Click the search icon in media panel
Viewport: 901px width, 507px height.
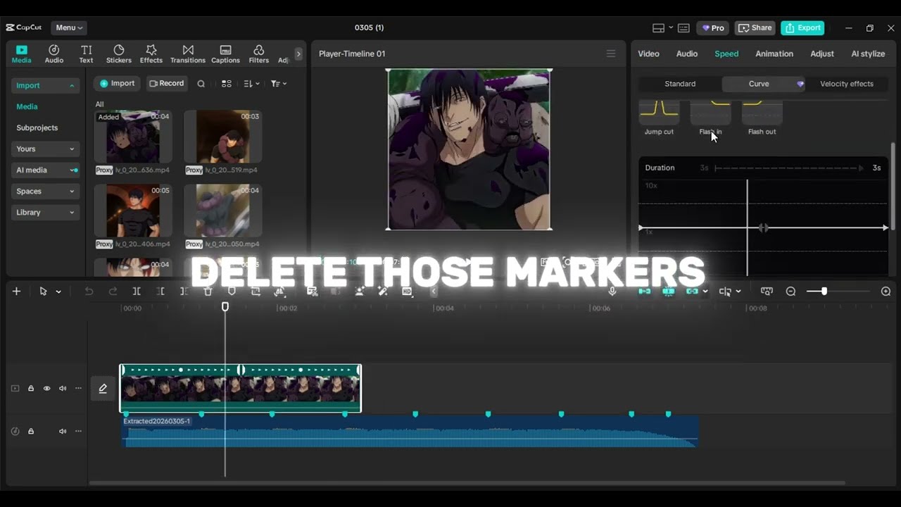click(201, 84)
